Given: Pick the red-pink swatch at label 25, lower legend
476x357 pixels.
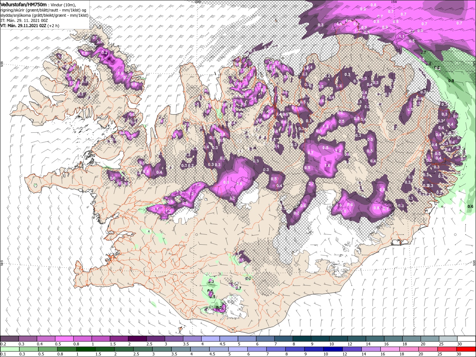Looking at the screenshot, I should pos(447,349).
